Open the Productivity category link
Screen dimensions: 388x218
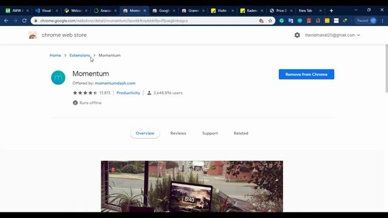128,93
